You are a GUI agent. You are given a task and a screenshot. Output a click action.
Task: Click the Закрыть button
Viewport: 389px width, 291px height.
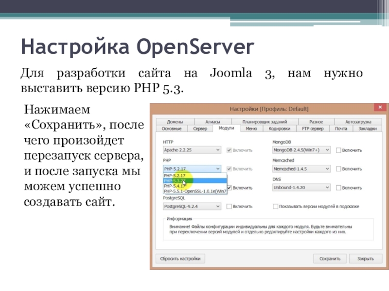point(366,259)
